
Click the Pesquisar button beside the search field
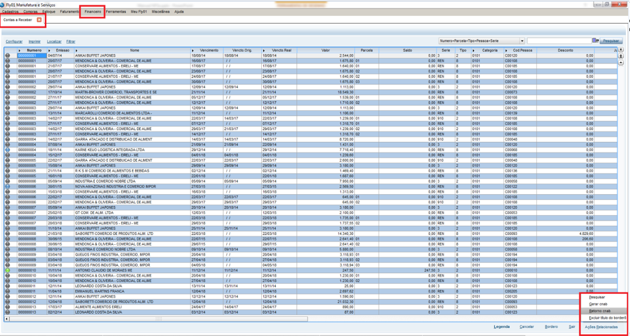click(611, 40)
